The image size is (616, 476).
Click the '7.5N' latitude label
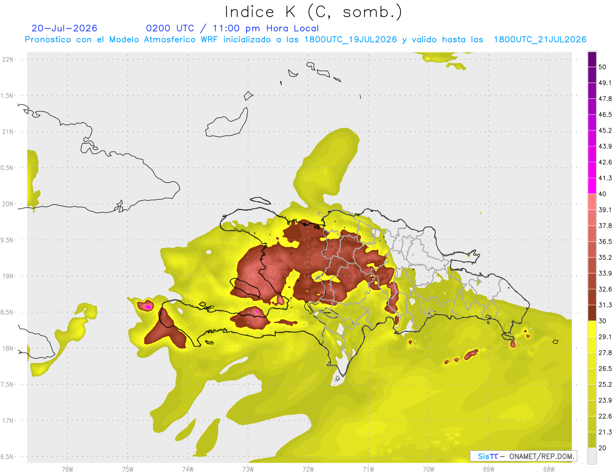[8, 385]
